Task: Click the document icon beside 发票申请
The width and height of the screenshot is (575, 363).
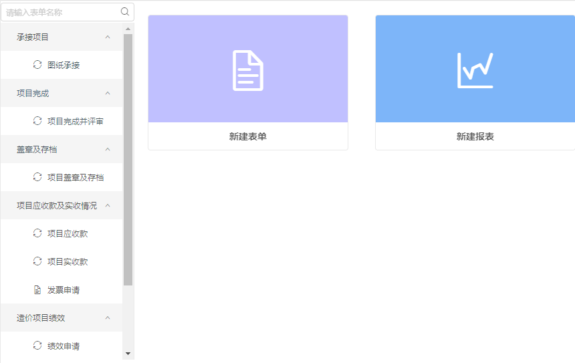Action: coord(37,290)
